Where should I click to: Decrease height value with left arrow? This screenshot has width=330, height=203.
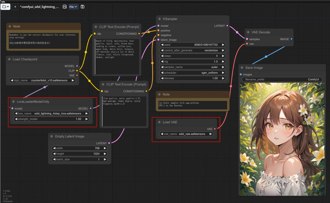(54, 154)
